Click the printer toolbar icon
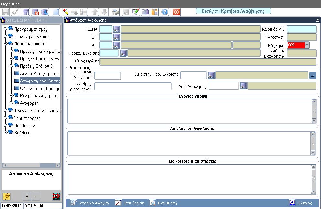This screenshot has height=209, width=321. pyautogui.click(x=115, y=12)
